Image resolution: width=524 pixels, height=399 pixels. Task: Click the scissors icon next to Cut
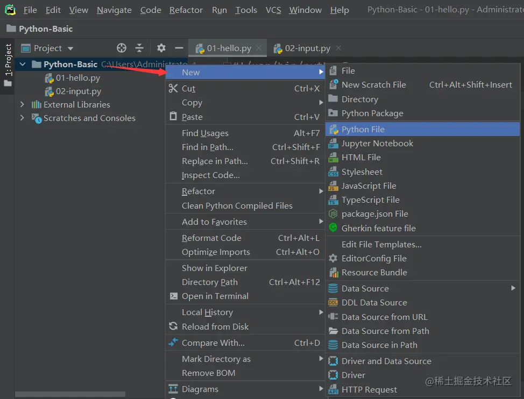(x=173, y=89)
